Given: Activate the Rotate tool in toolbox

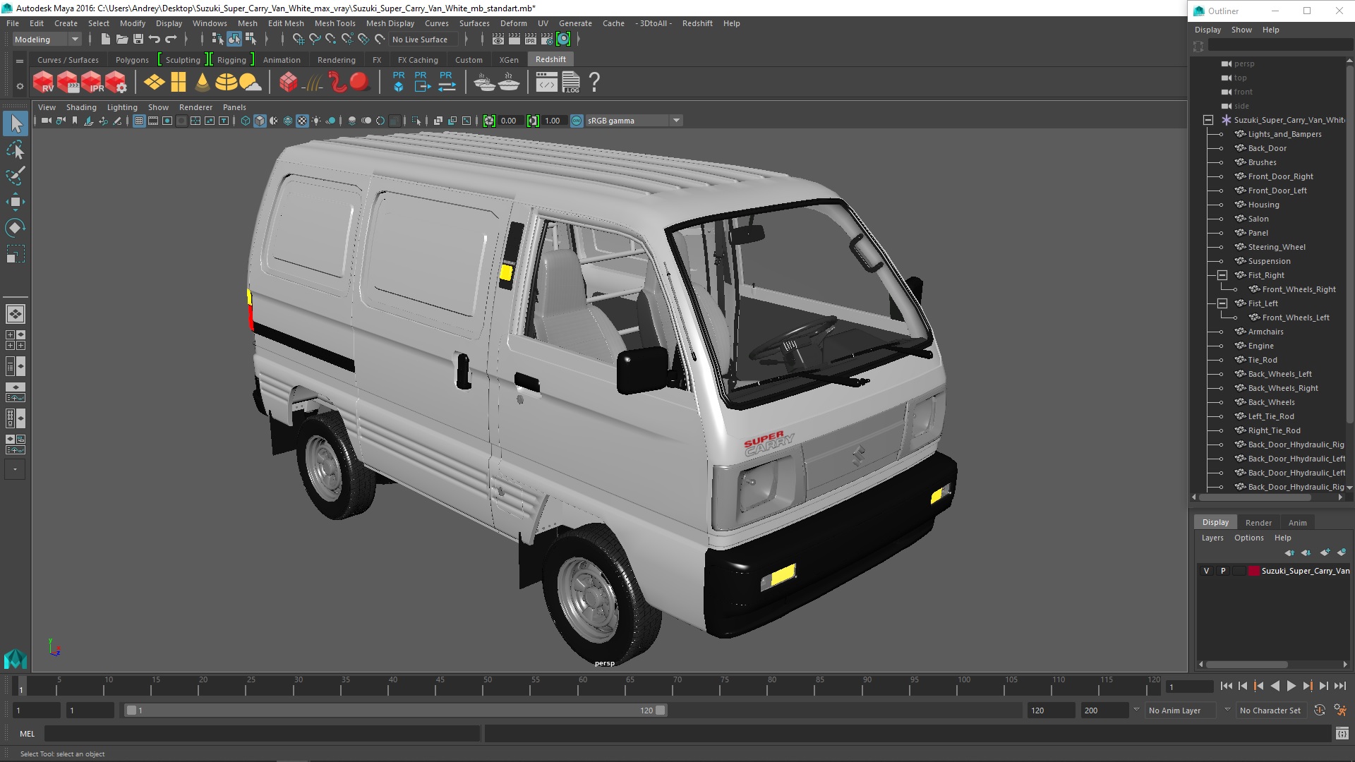Looking at the screenshot, I should (x=16, y=228).
